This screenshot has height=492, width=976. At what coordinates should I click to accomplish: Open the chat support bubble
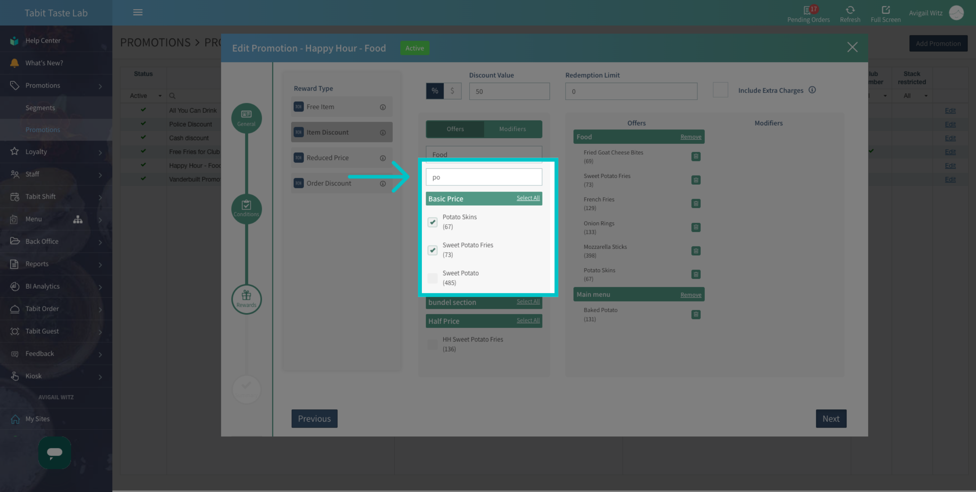point(55,452)
